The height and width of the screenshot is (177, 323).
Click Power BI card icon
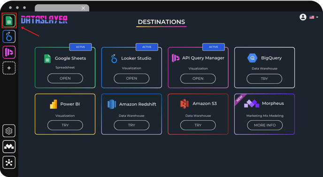click(x=54, y=104)
